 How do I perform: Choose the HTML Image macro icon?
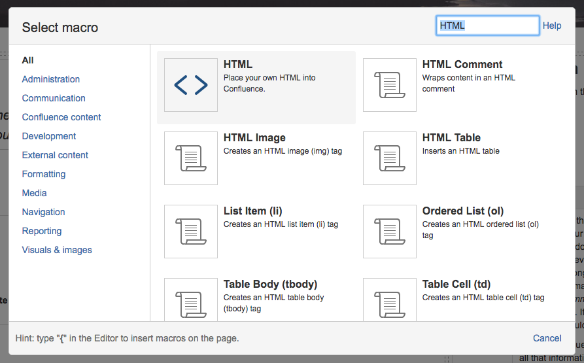[191, 158]
